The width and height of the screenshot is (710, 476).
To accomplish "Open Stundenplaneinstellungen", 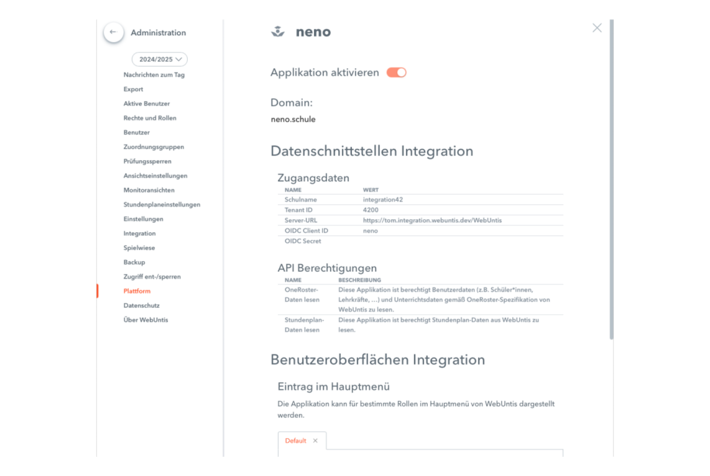I will (x=162, y=205).
